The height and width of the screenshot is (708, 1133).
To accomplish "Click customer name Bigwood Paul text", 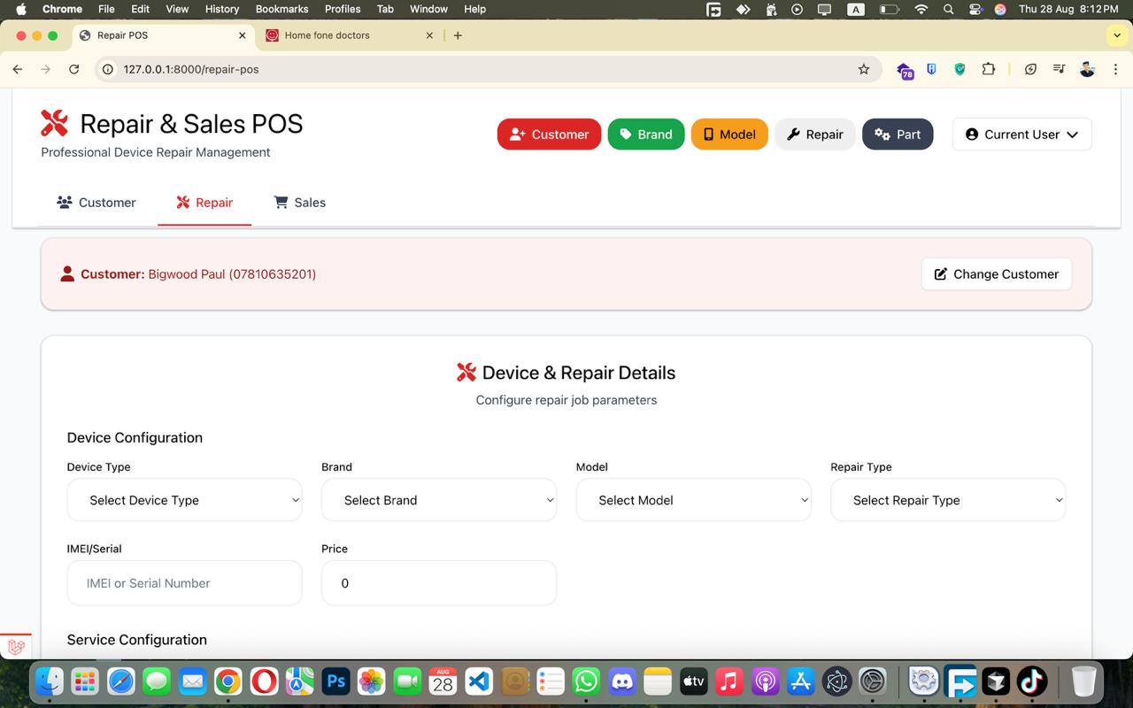I will (x=187, y=274).
